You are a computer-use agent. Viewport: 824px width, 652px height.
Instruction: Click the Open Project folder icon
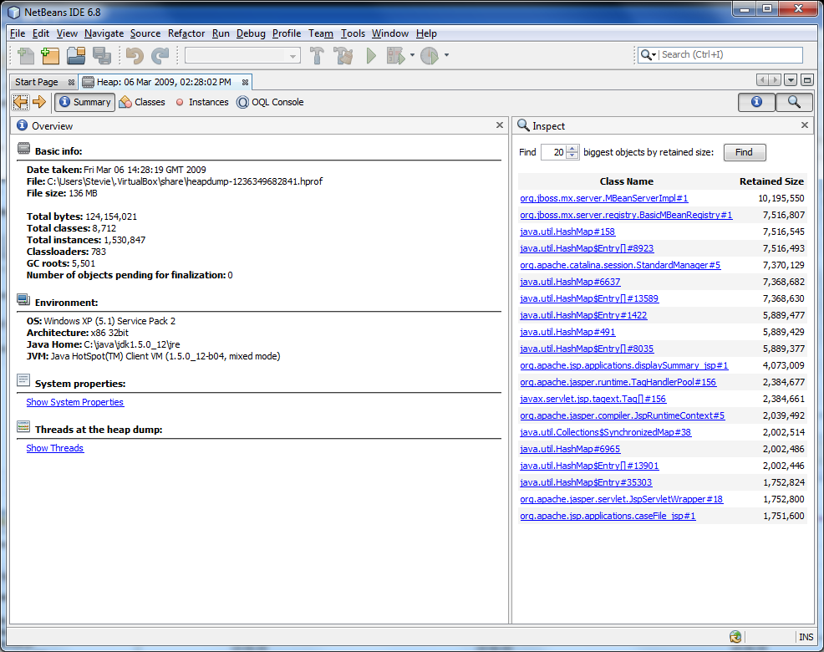[x=76, y=55]
